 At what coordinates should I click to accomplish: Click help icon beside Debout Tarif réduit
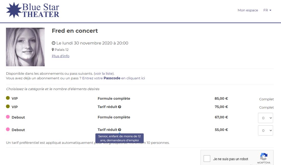[x=120, y=130]
